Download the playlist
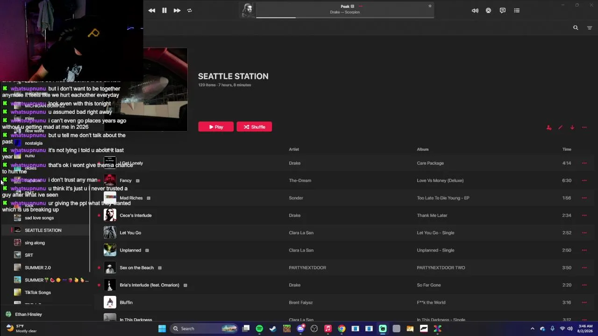The height and width of the screenshot is (336, 598). point(572,127)
